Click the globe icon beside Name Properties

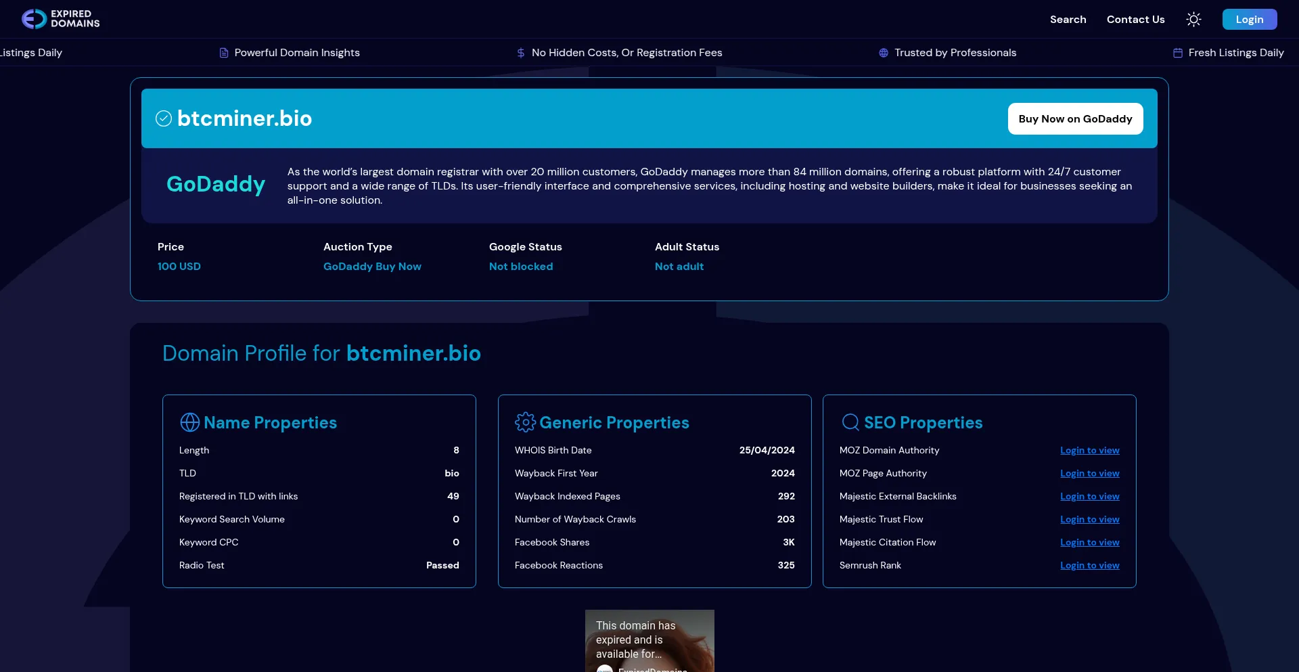tap(189, 422)
